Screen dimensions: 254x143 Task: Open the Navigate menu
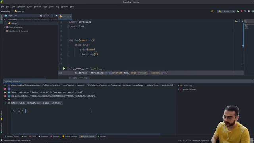point(21,6)
